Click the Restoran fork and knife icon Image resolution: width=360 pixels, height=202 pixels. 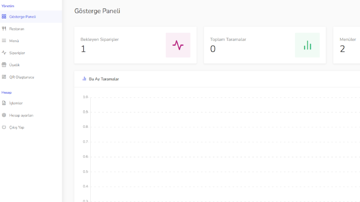pos(4,29)
